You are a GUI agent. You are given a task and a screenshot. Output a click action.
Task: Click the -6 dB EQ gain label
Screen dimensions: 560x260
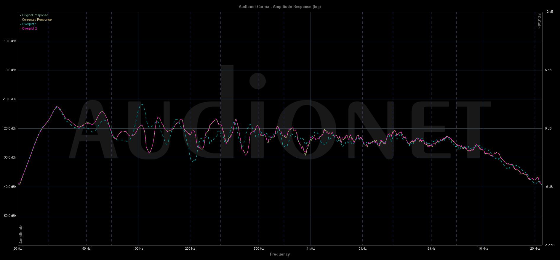click(549, 187)
